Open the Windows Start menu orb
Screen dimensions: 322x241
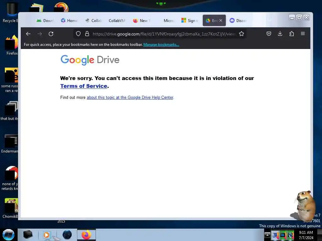point(8,235)
